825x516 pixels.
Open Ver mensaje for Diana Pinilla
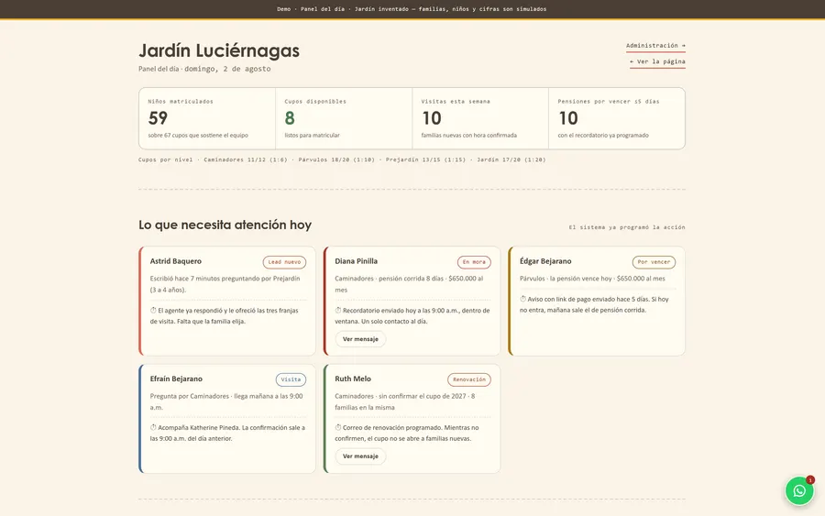pos(360,339)
